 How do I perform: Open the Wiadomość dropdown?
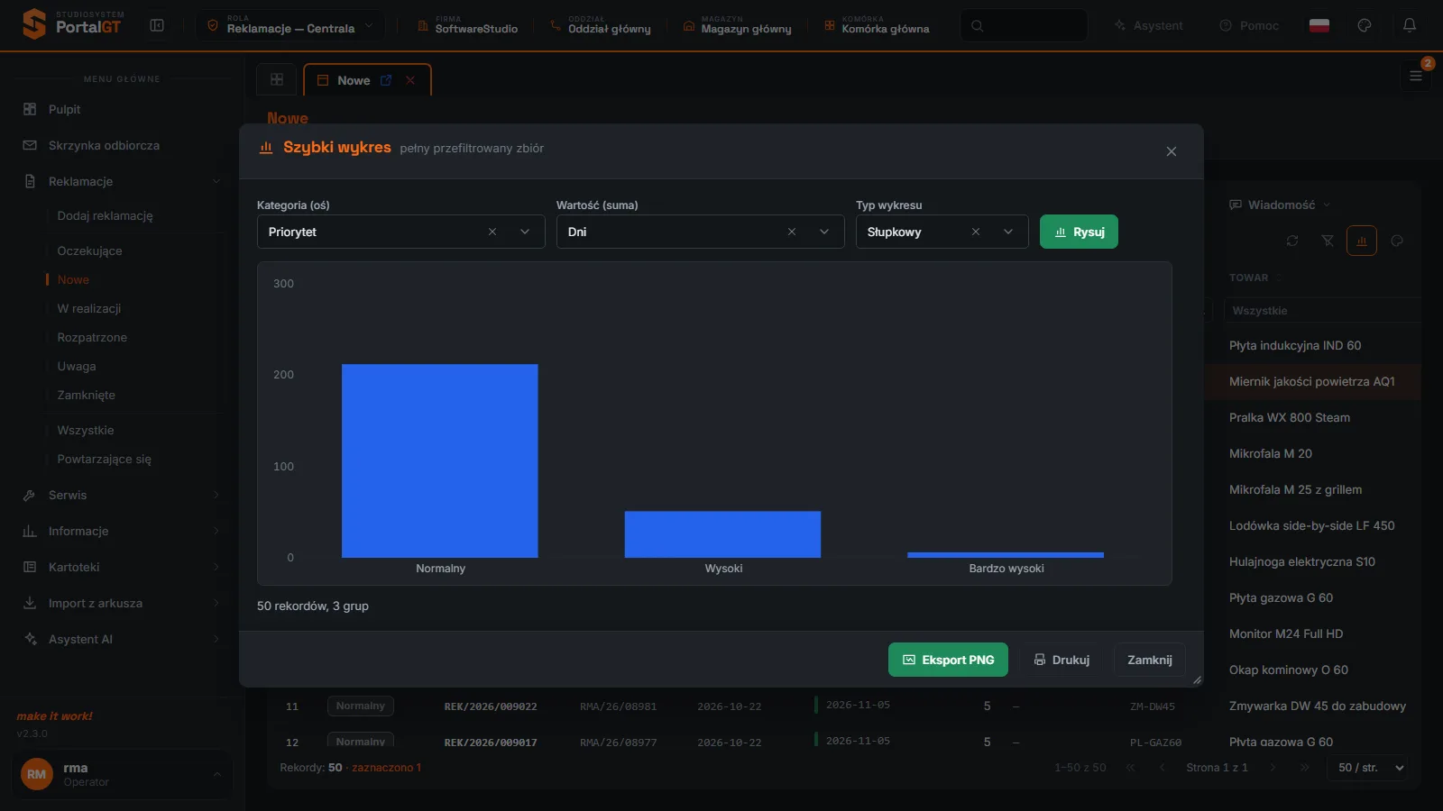pos(1280,205)
